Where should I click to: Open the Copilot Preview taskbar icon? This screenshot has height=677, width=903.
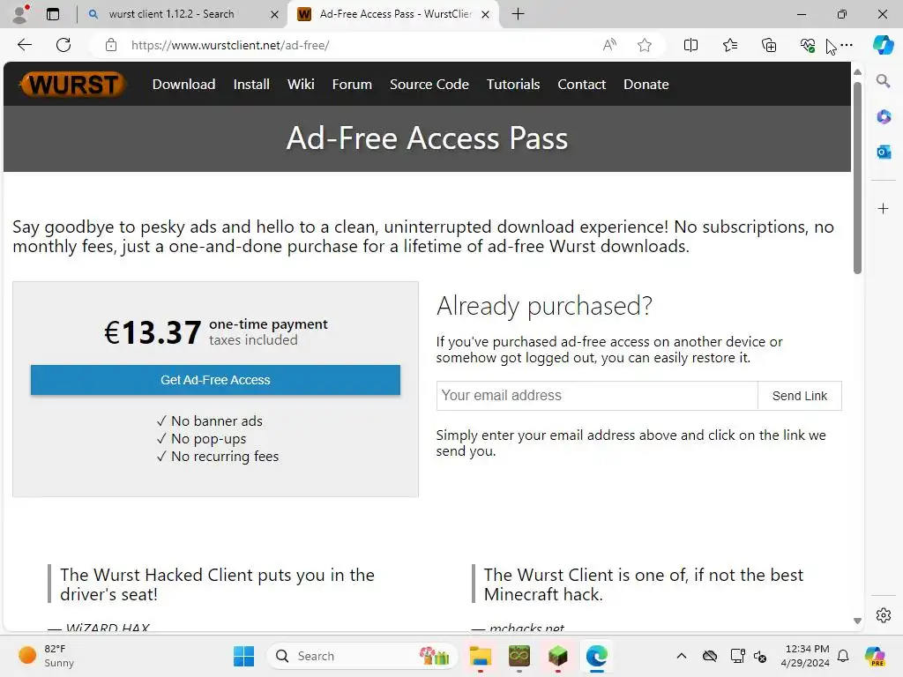(x=875, y=656)
